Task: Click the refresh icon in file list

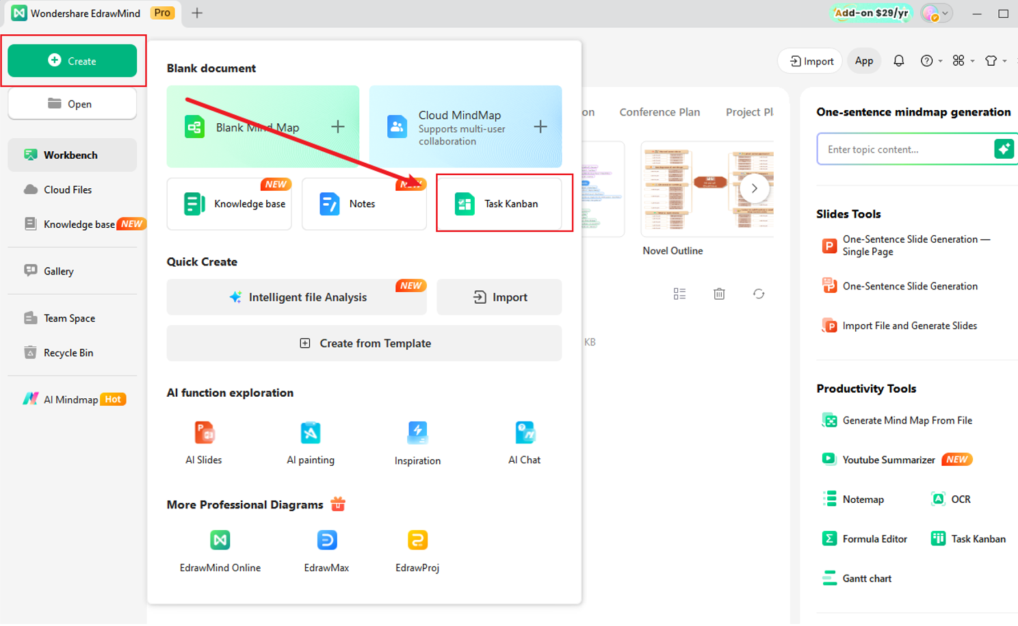Action: (759, 294)
